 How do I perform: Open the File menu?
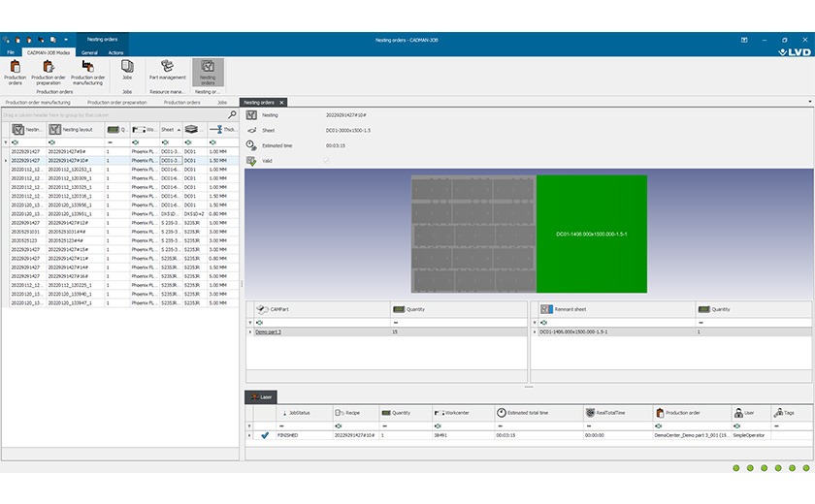(x=11, y=52)
